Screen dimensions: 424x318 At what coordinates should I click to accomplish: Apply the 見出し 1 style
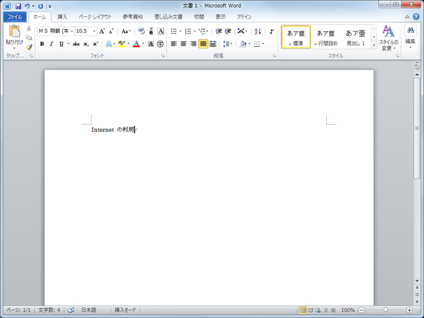tap(356, 37)
